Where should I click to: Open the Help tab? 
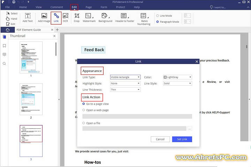click(137, 7)
